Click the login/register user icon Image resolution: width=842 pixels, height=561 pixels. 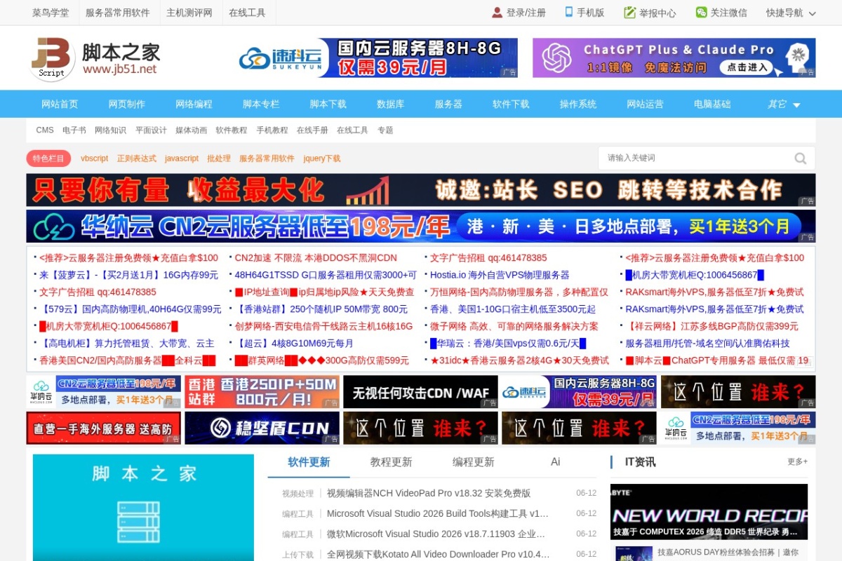tap(497, 13)
